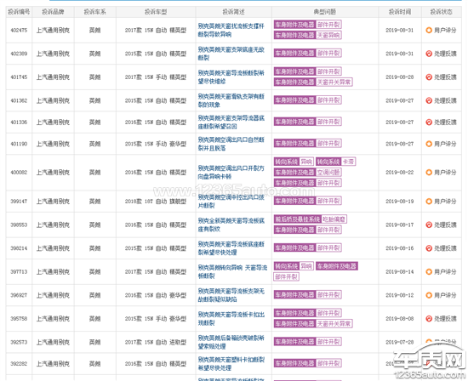Open the 别克英朗转向异响 天窗导流板断裂 complaint summary
The image size is (468, 381).
point(232,272)
